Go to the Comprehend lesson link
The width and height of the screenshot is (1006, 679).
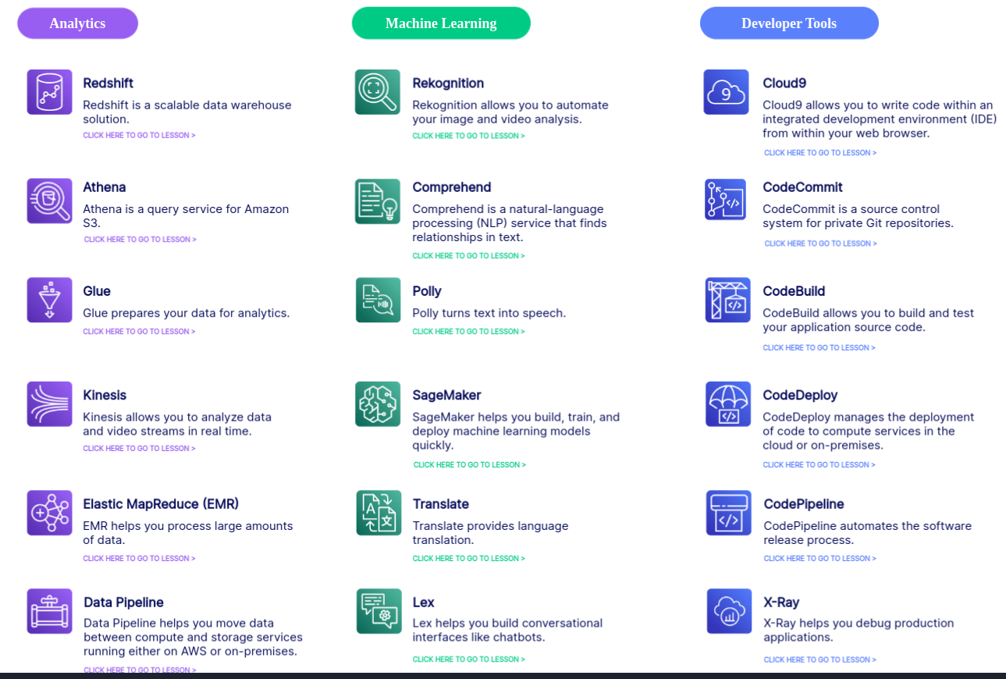pyautogui.click(x=468, y=256)
